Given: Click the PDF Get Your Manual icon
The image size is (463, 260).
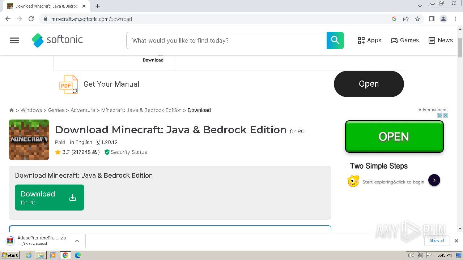Looking at the screenshot, I should (x=69, y=84).
